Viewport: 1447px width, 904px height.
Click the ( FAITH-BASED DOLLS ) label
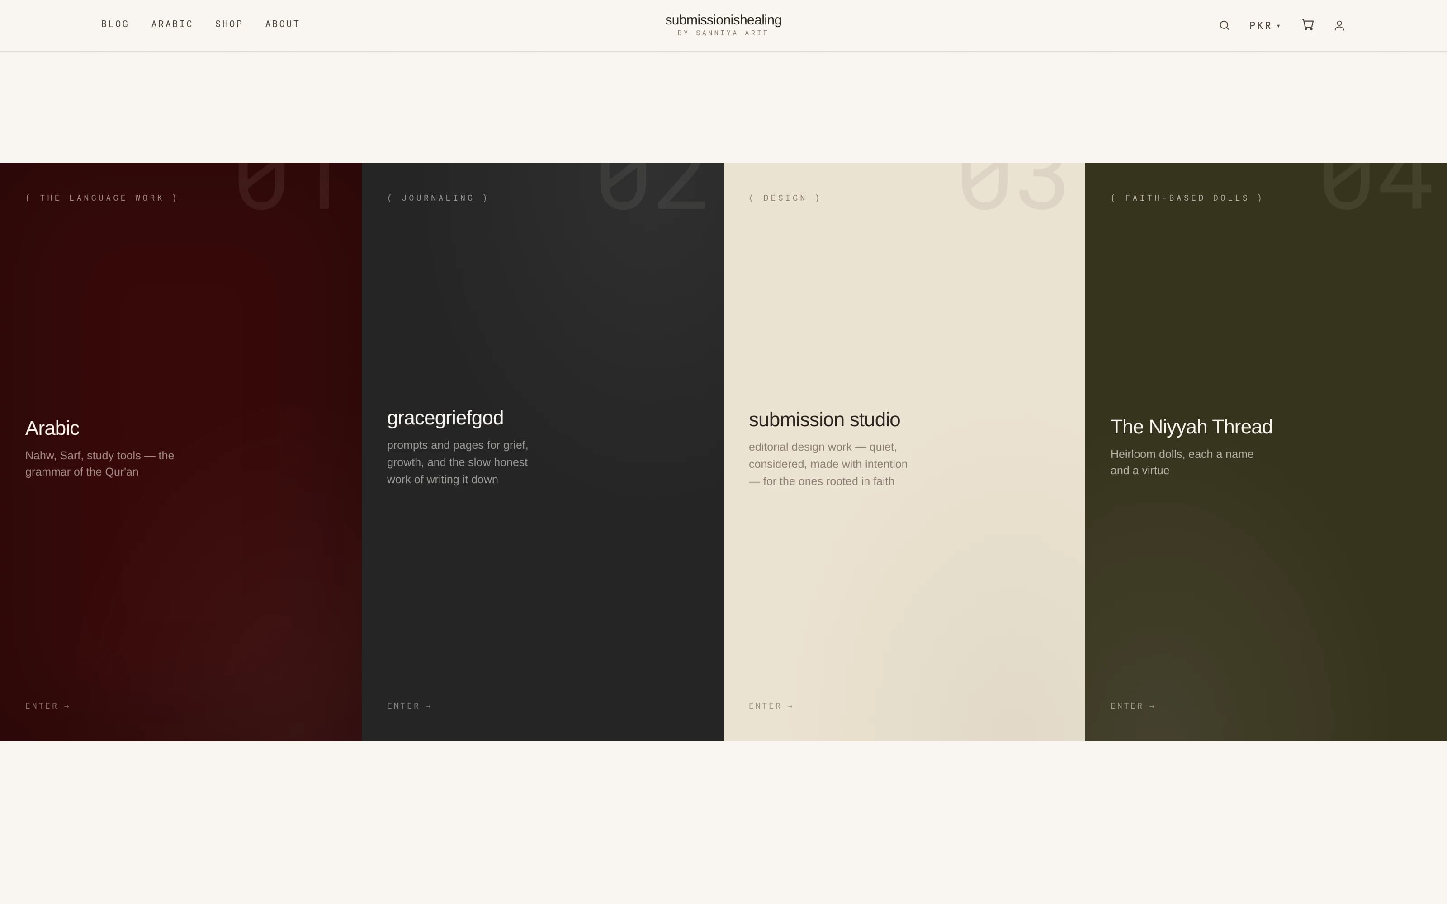tap(1187, 198)
